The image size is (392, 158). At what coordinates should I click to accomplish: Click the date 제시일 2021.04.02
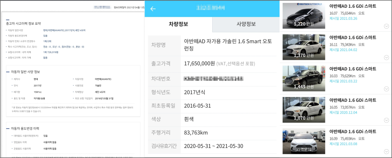pyautogui.click(x=343, y=50)
